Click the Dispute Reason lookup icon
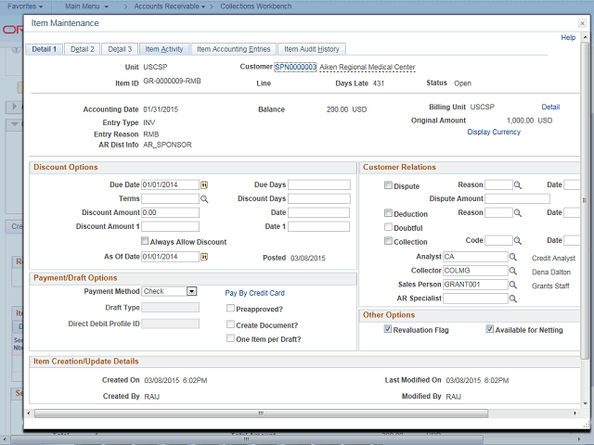This screenshot has width=594, height=445. click(x=518, y=185)
